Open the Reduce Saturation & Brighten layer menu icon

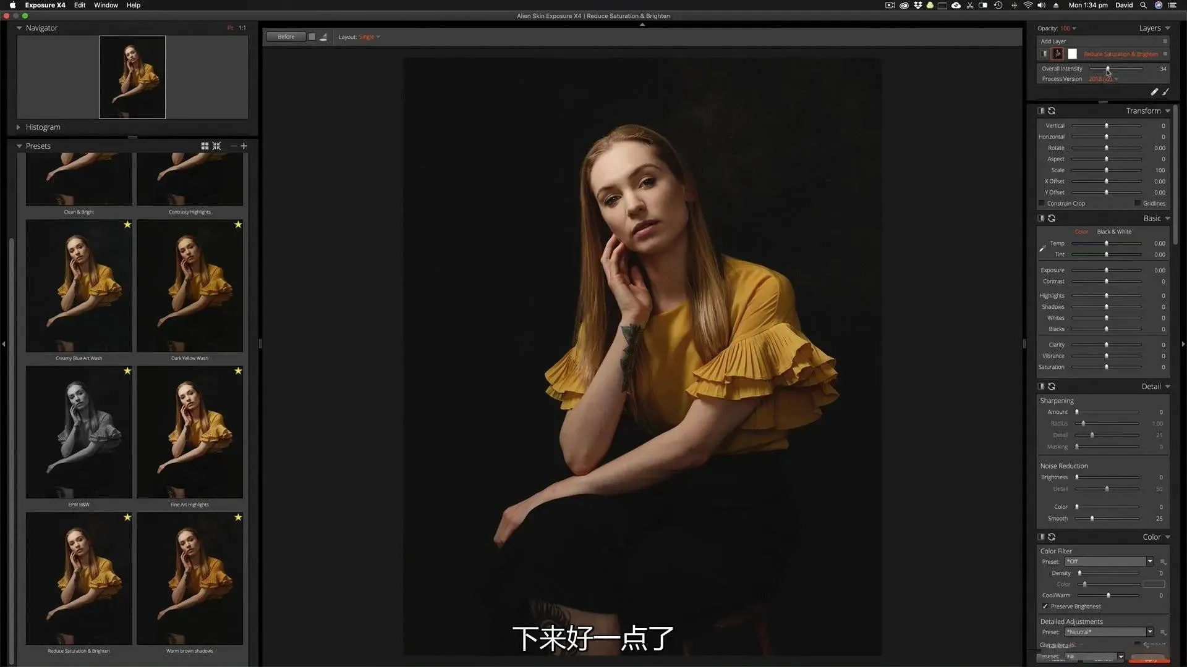[x=1165, y=54]
